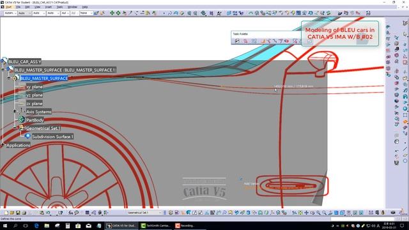Click the Formula f(x) icon
This screenshot has height=230, width=409.
[71, 213]
